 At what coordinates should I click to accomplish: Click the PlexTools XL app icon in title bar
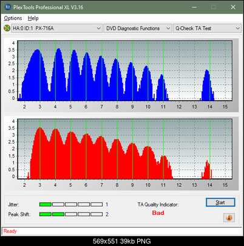[x=7, y=7]
